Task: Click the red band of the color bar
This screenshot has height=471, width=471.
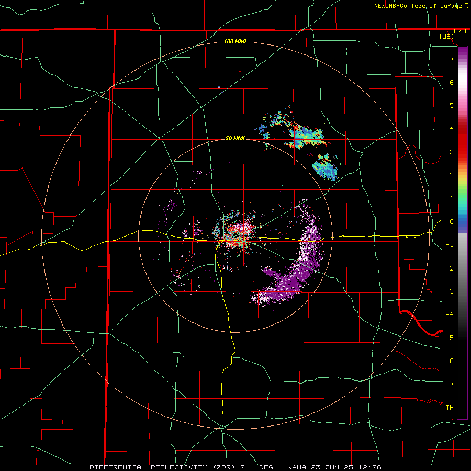Action: click(x=462, y=141)
